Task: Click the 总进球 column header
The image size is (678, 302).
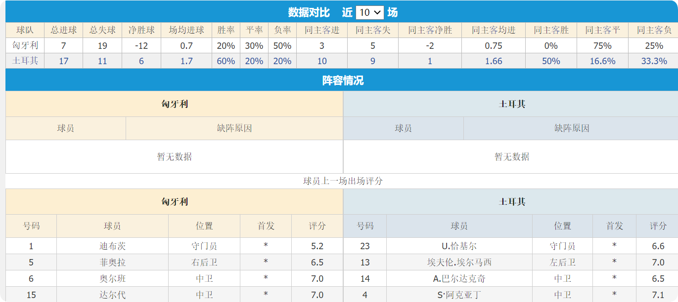Action: click(63, 30)
